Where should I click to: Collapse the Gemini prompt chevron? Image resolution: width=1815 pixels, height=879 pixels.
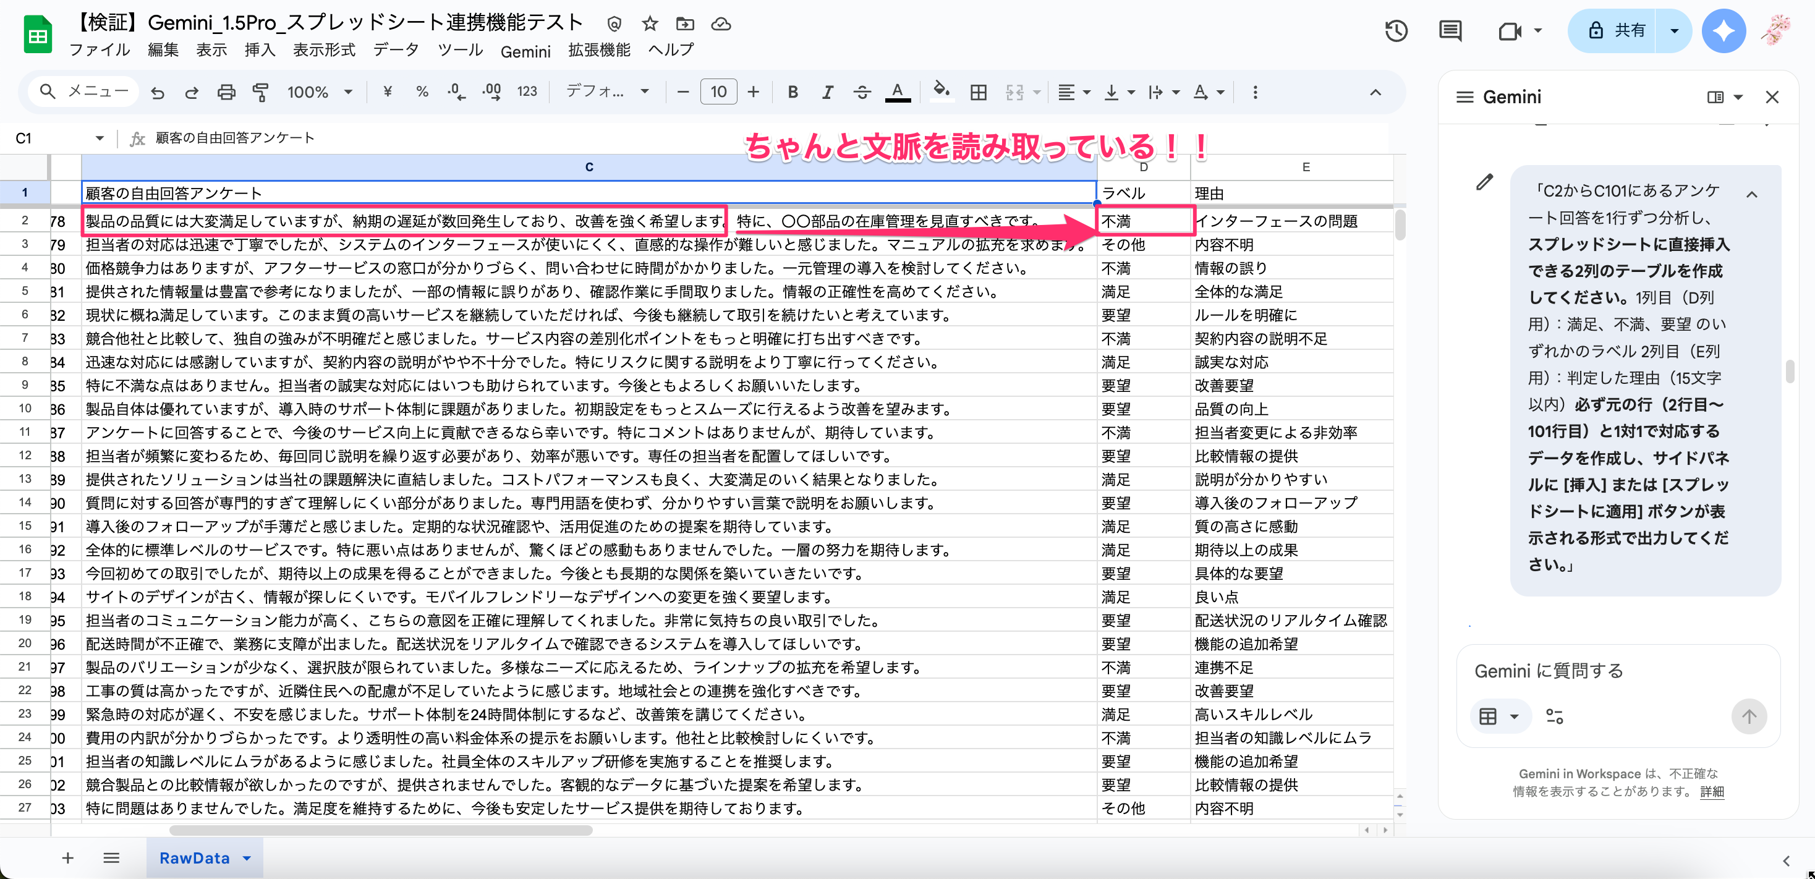pyautogui.click(x=1753, y=194)
